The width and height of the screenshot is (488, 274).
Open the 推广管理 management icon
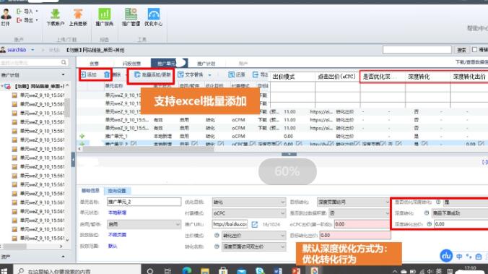pos(131,14)
